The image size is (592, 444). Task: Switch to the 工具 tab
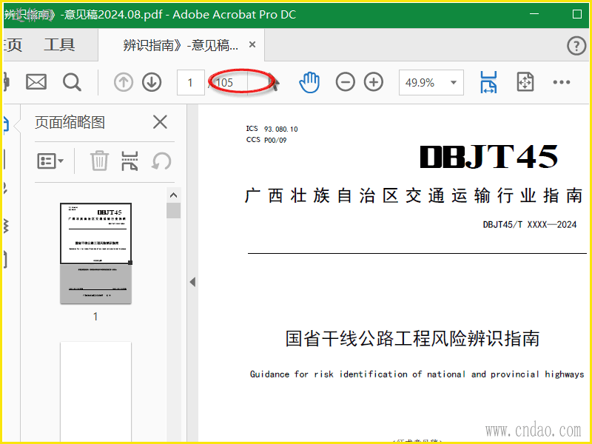(x=59, y=45)
